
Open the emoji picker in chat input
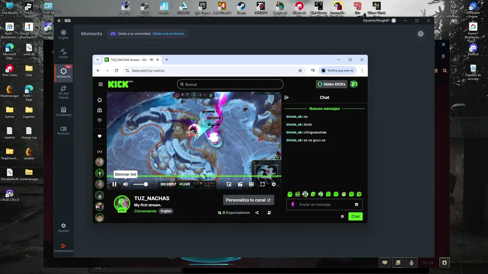pos(356,204)
